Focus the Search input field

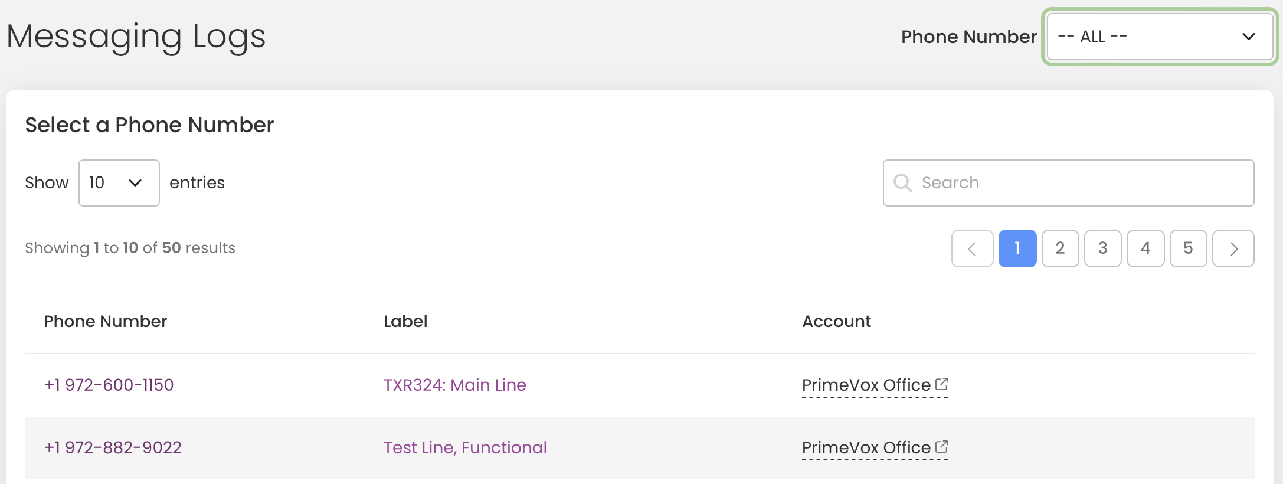point(1069,183)
